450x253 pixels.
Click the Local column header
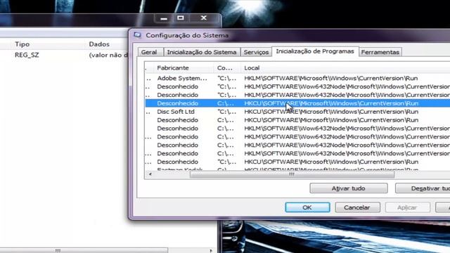point(346,68)
